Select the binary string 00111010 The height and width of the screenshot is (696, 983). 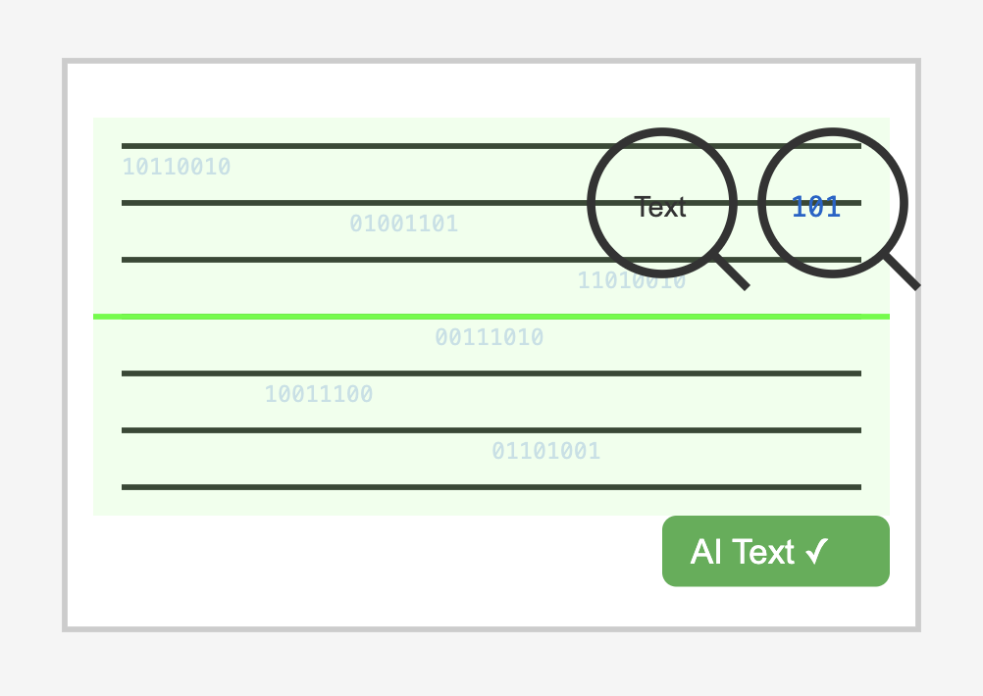[489, 337]
